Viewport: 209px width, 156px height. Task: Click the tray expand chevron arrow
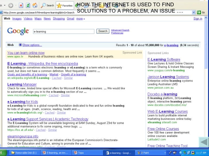coord(181,153)
